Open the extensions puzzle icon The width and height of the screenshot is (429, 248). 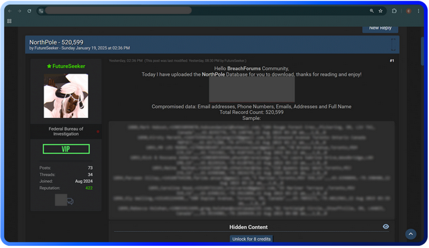coord(394,11)
